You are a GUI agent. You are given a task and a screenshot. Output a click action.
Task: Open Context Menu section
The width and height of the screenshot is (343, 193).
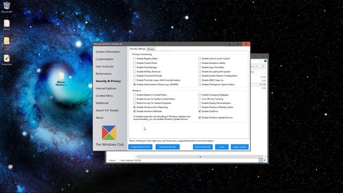point(105,96)
